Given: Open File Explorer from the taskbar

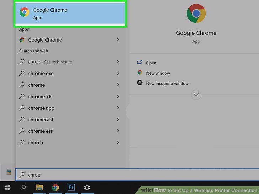Looking at the screenshot, I should coord(39,188).
